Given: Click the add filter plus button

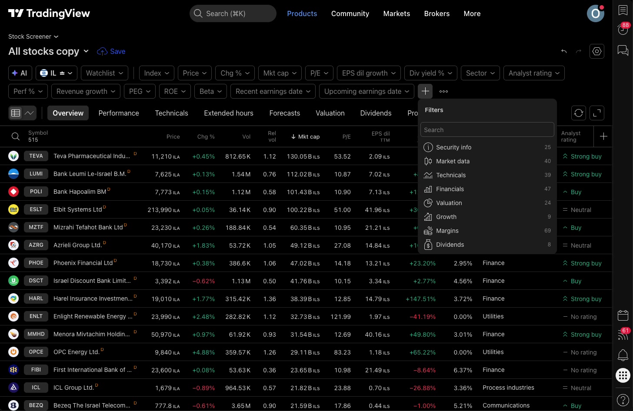Looking at the screenshot, I should [x=425, y=91].
